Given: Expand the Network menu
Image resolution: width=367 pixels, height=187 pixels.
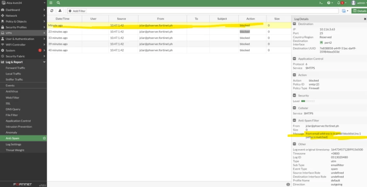Looking at the screenshot, I should [x=23, y=16].
